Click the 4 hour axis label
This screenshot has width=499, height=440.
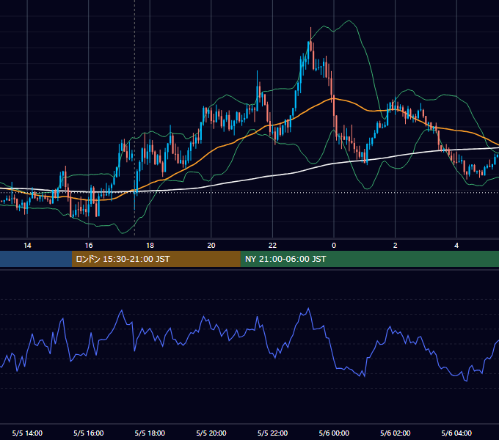point(456,246)
